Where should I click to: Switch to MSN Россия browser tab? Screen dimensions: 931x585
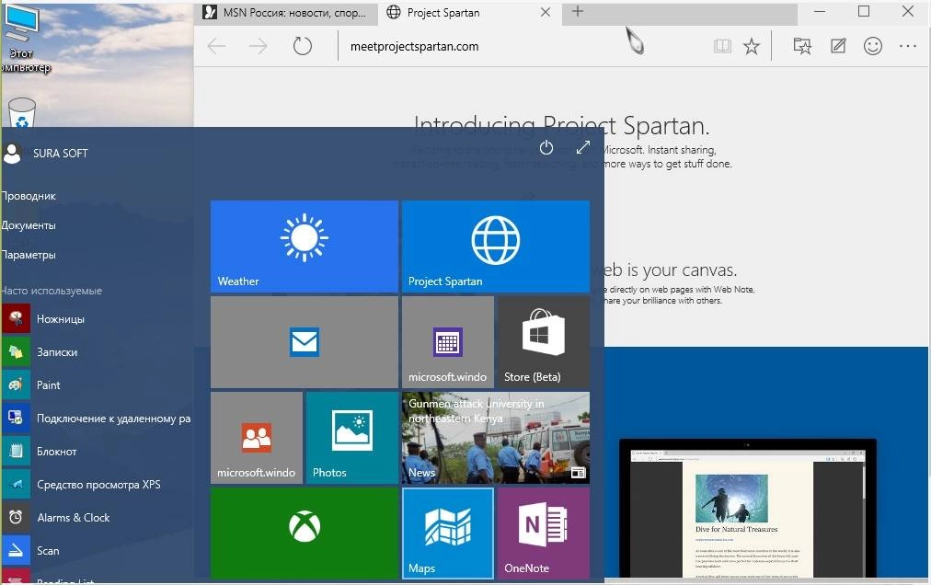click(285, 13)
